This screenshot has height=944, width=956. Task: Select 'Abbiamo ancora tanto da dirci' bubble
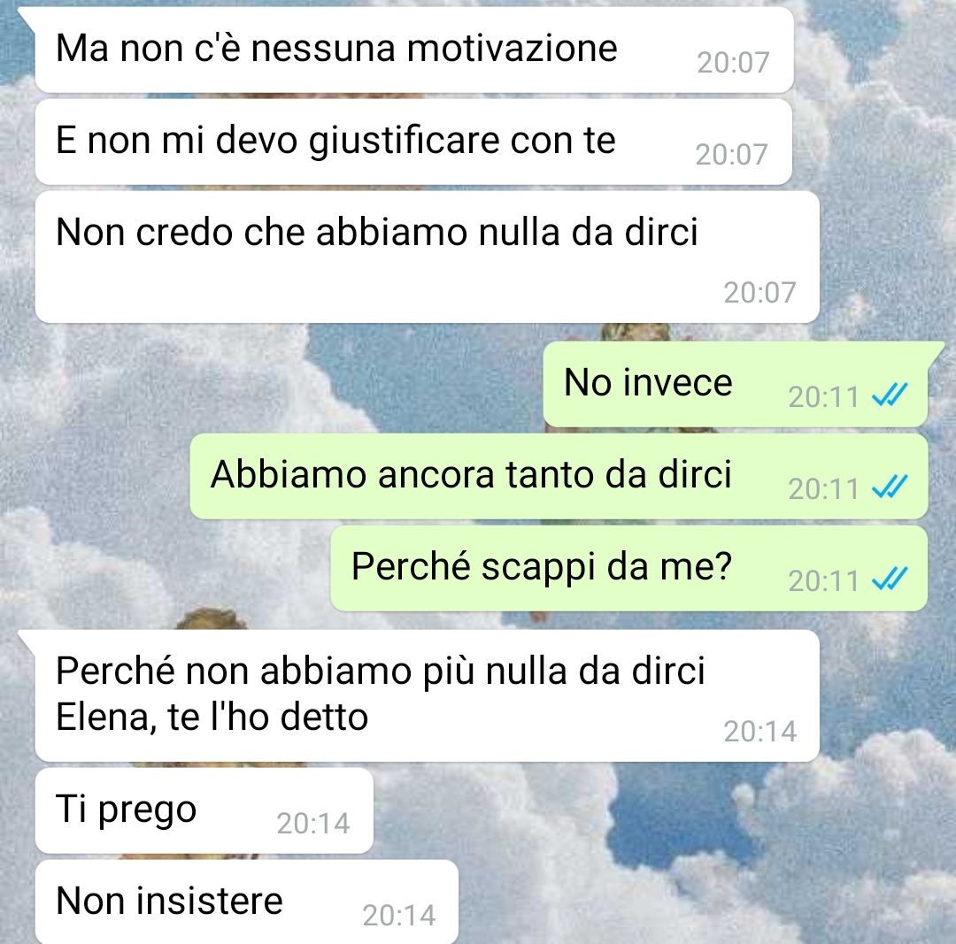point(559,476)
